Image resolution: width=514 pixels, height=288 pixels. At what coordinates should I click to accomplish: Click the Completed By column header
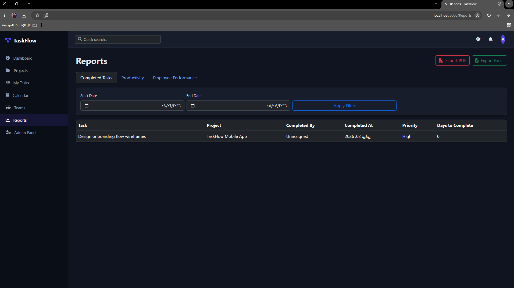(300, 125)
